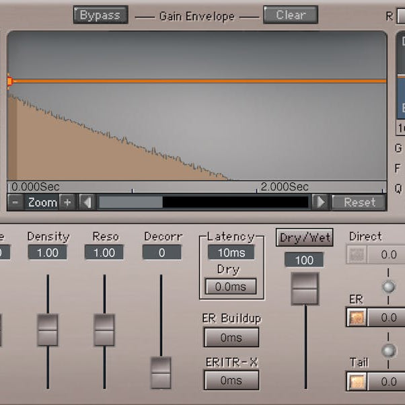This screenshot has height=405, width=405.
Task: Click the Gain Envelope title text
Action: tap(197, 17)
